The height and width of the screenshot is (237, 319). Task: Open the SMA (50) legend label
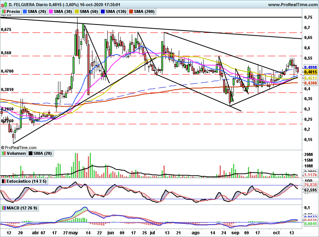click(x=89, y=11)
